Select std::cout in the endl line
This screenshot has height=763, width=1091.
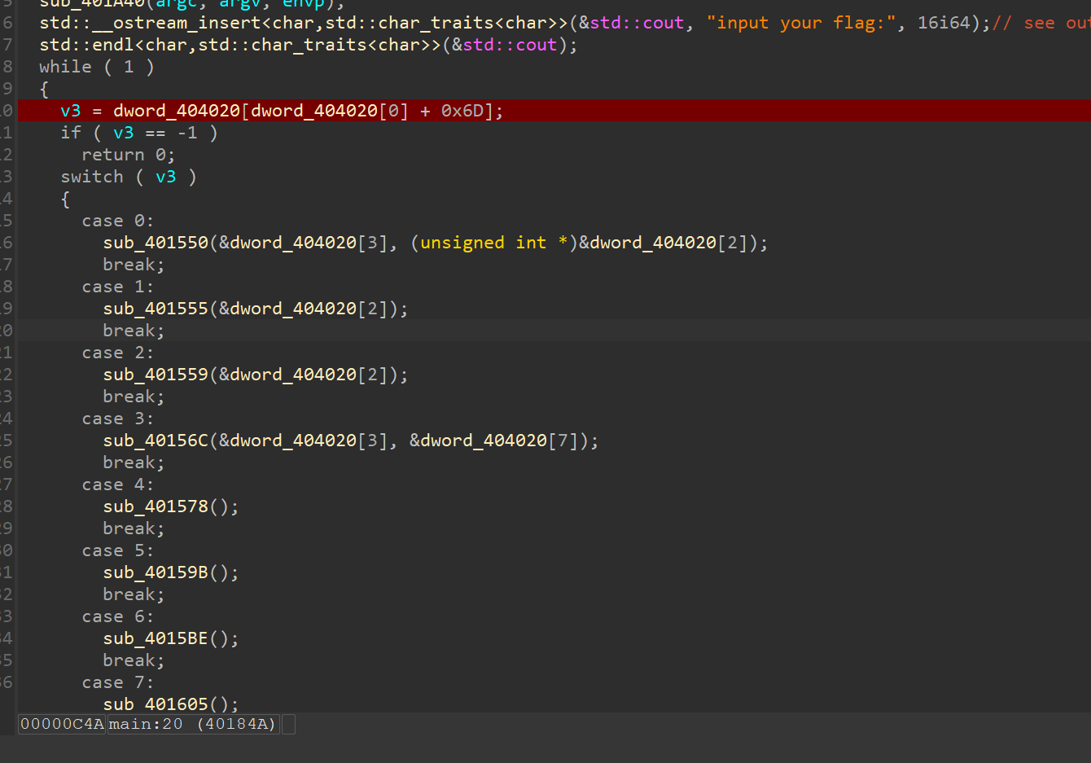click(510, 45)
